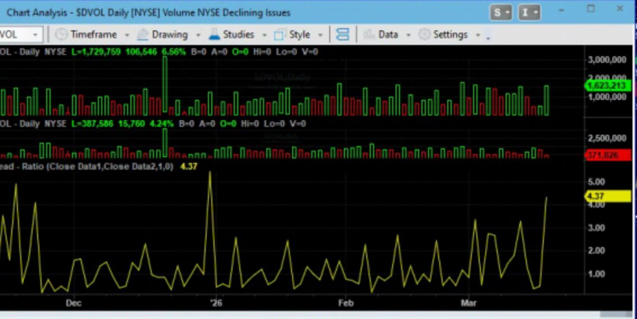
Task: Click the 3,000,000 axis label
Action: point(607,60)
